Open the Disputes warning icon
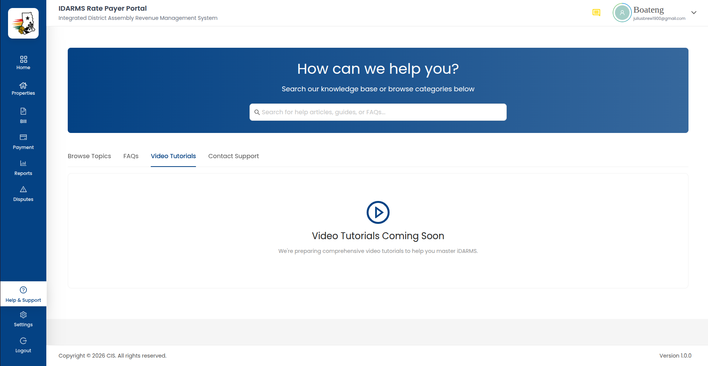This screenshot has width=708, height=366. click(23, 189)
